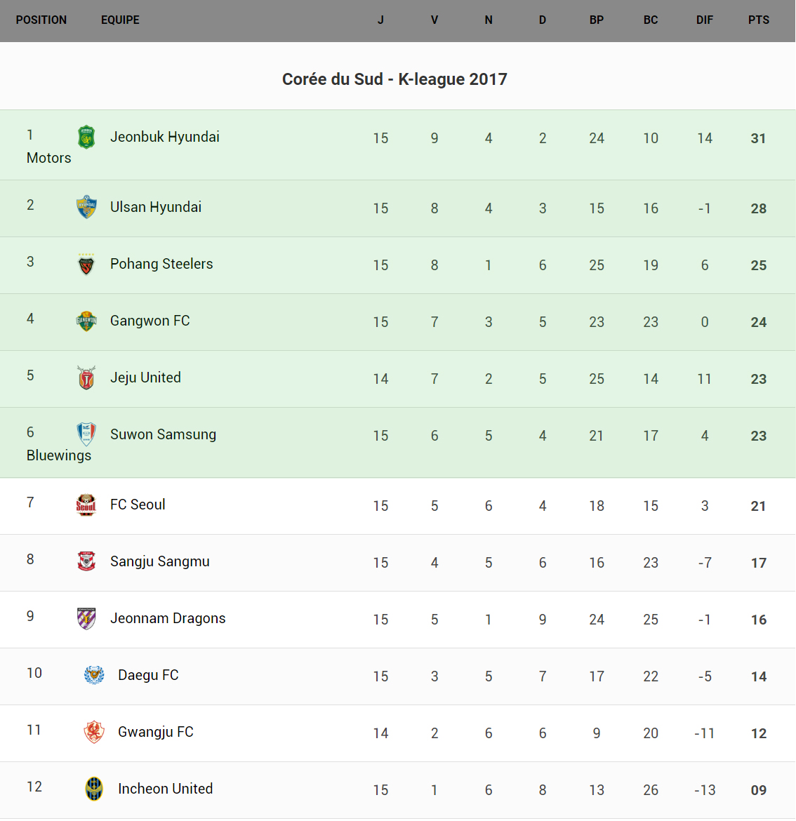
Task: Click the Jeonbuk Hyundai Motors club crest
Action: tap(86, 137)
